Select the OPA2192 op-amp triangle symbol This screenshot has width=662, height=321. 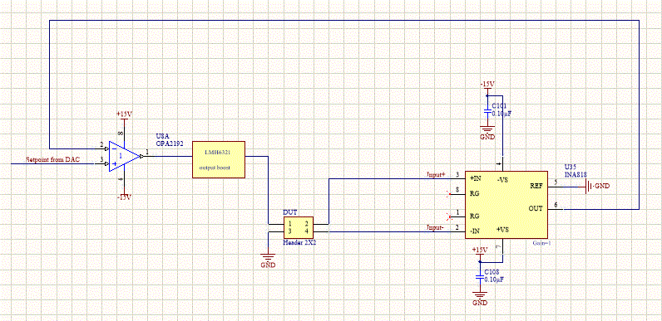tap(124, 156)
